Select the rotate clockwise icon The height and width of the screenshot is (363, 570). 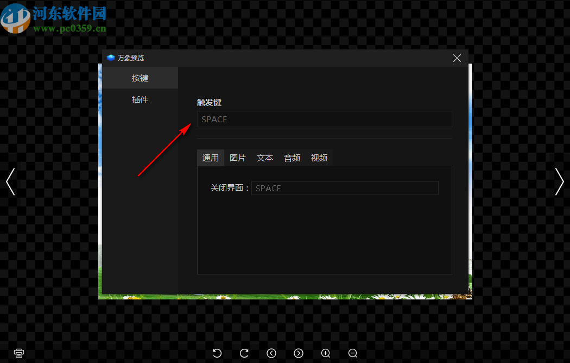244,353
